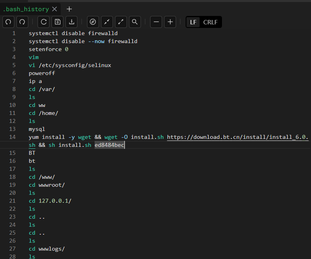The image size is (311, 259).
Task: Click the text '--now' in line 2
Action: 96,41
